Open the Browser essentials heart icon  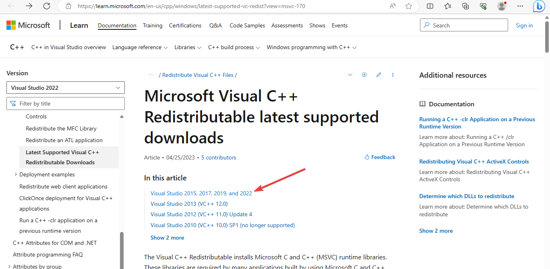(483, 6)
